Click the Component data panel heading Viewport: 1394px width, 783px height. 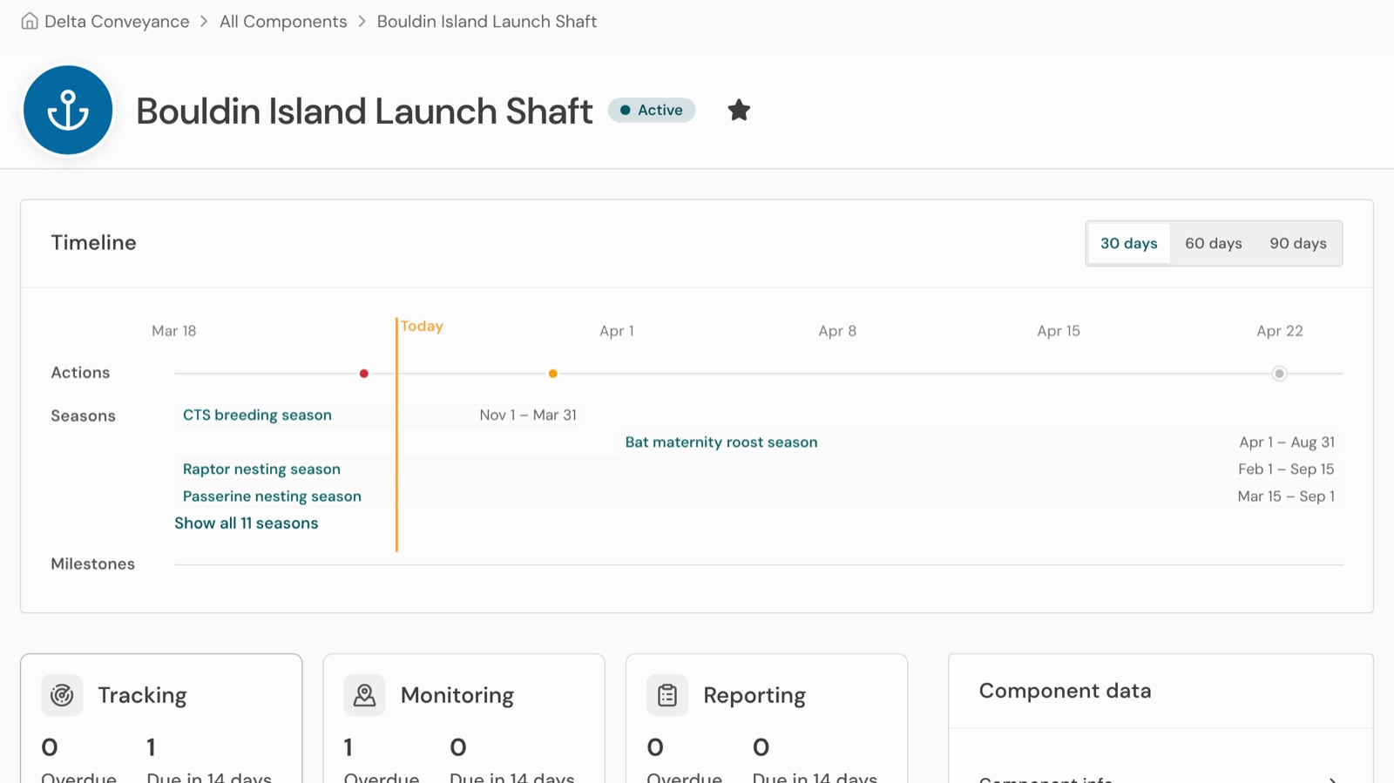tap(1065, 691)
